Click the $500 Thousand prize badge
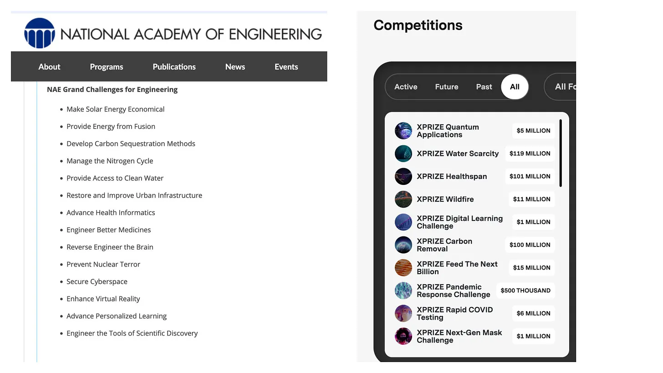 (525, 290)
